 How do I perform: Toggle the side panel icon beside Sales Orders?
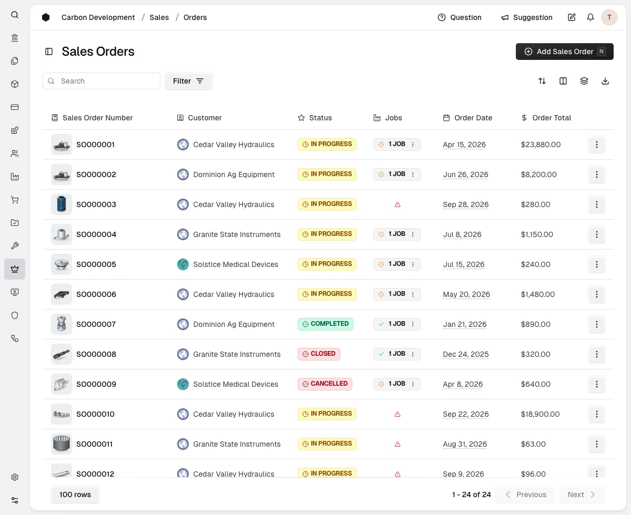point(49,51)
